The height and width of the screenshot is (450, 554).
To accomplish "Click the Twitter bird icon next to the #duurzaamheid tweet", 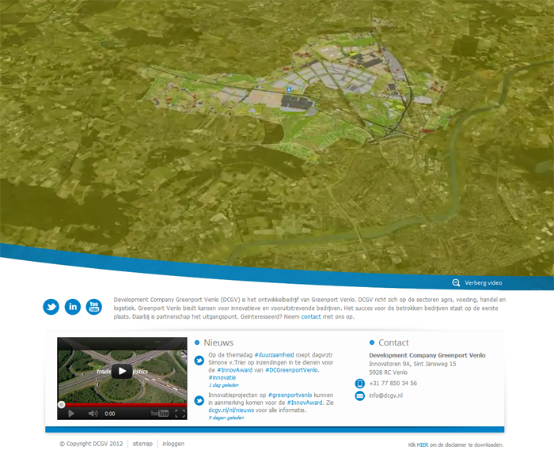I will (x=199, y=361).
